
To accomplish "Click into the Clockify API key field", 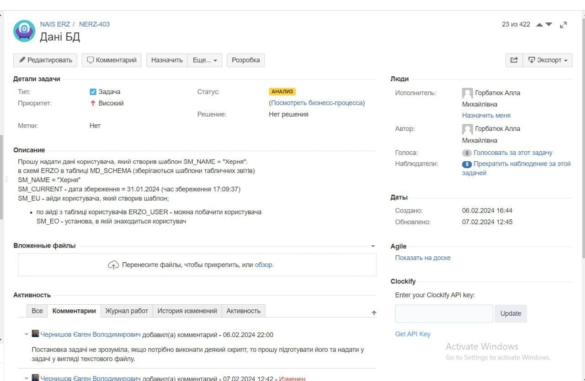I will click(444, 313).
